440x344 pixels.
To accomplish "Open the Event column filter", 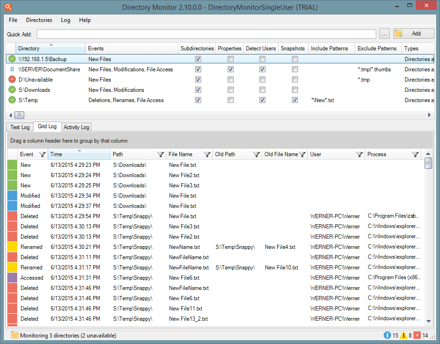I will (x=42, y=154).
